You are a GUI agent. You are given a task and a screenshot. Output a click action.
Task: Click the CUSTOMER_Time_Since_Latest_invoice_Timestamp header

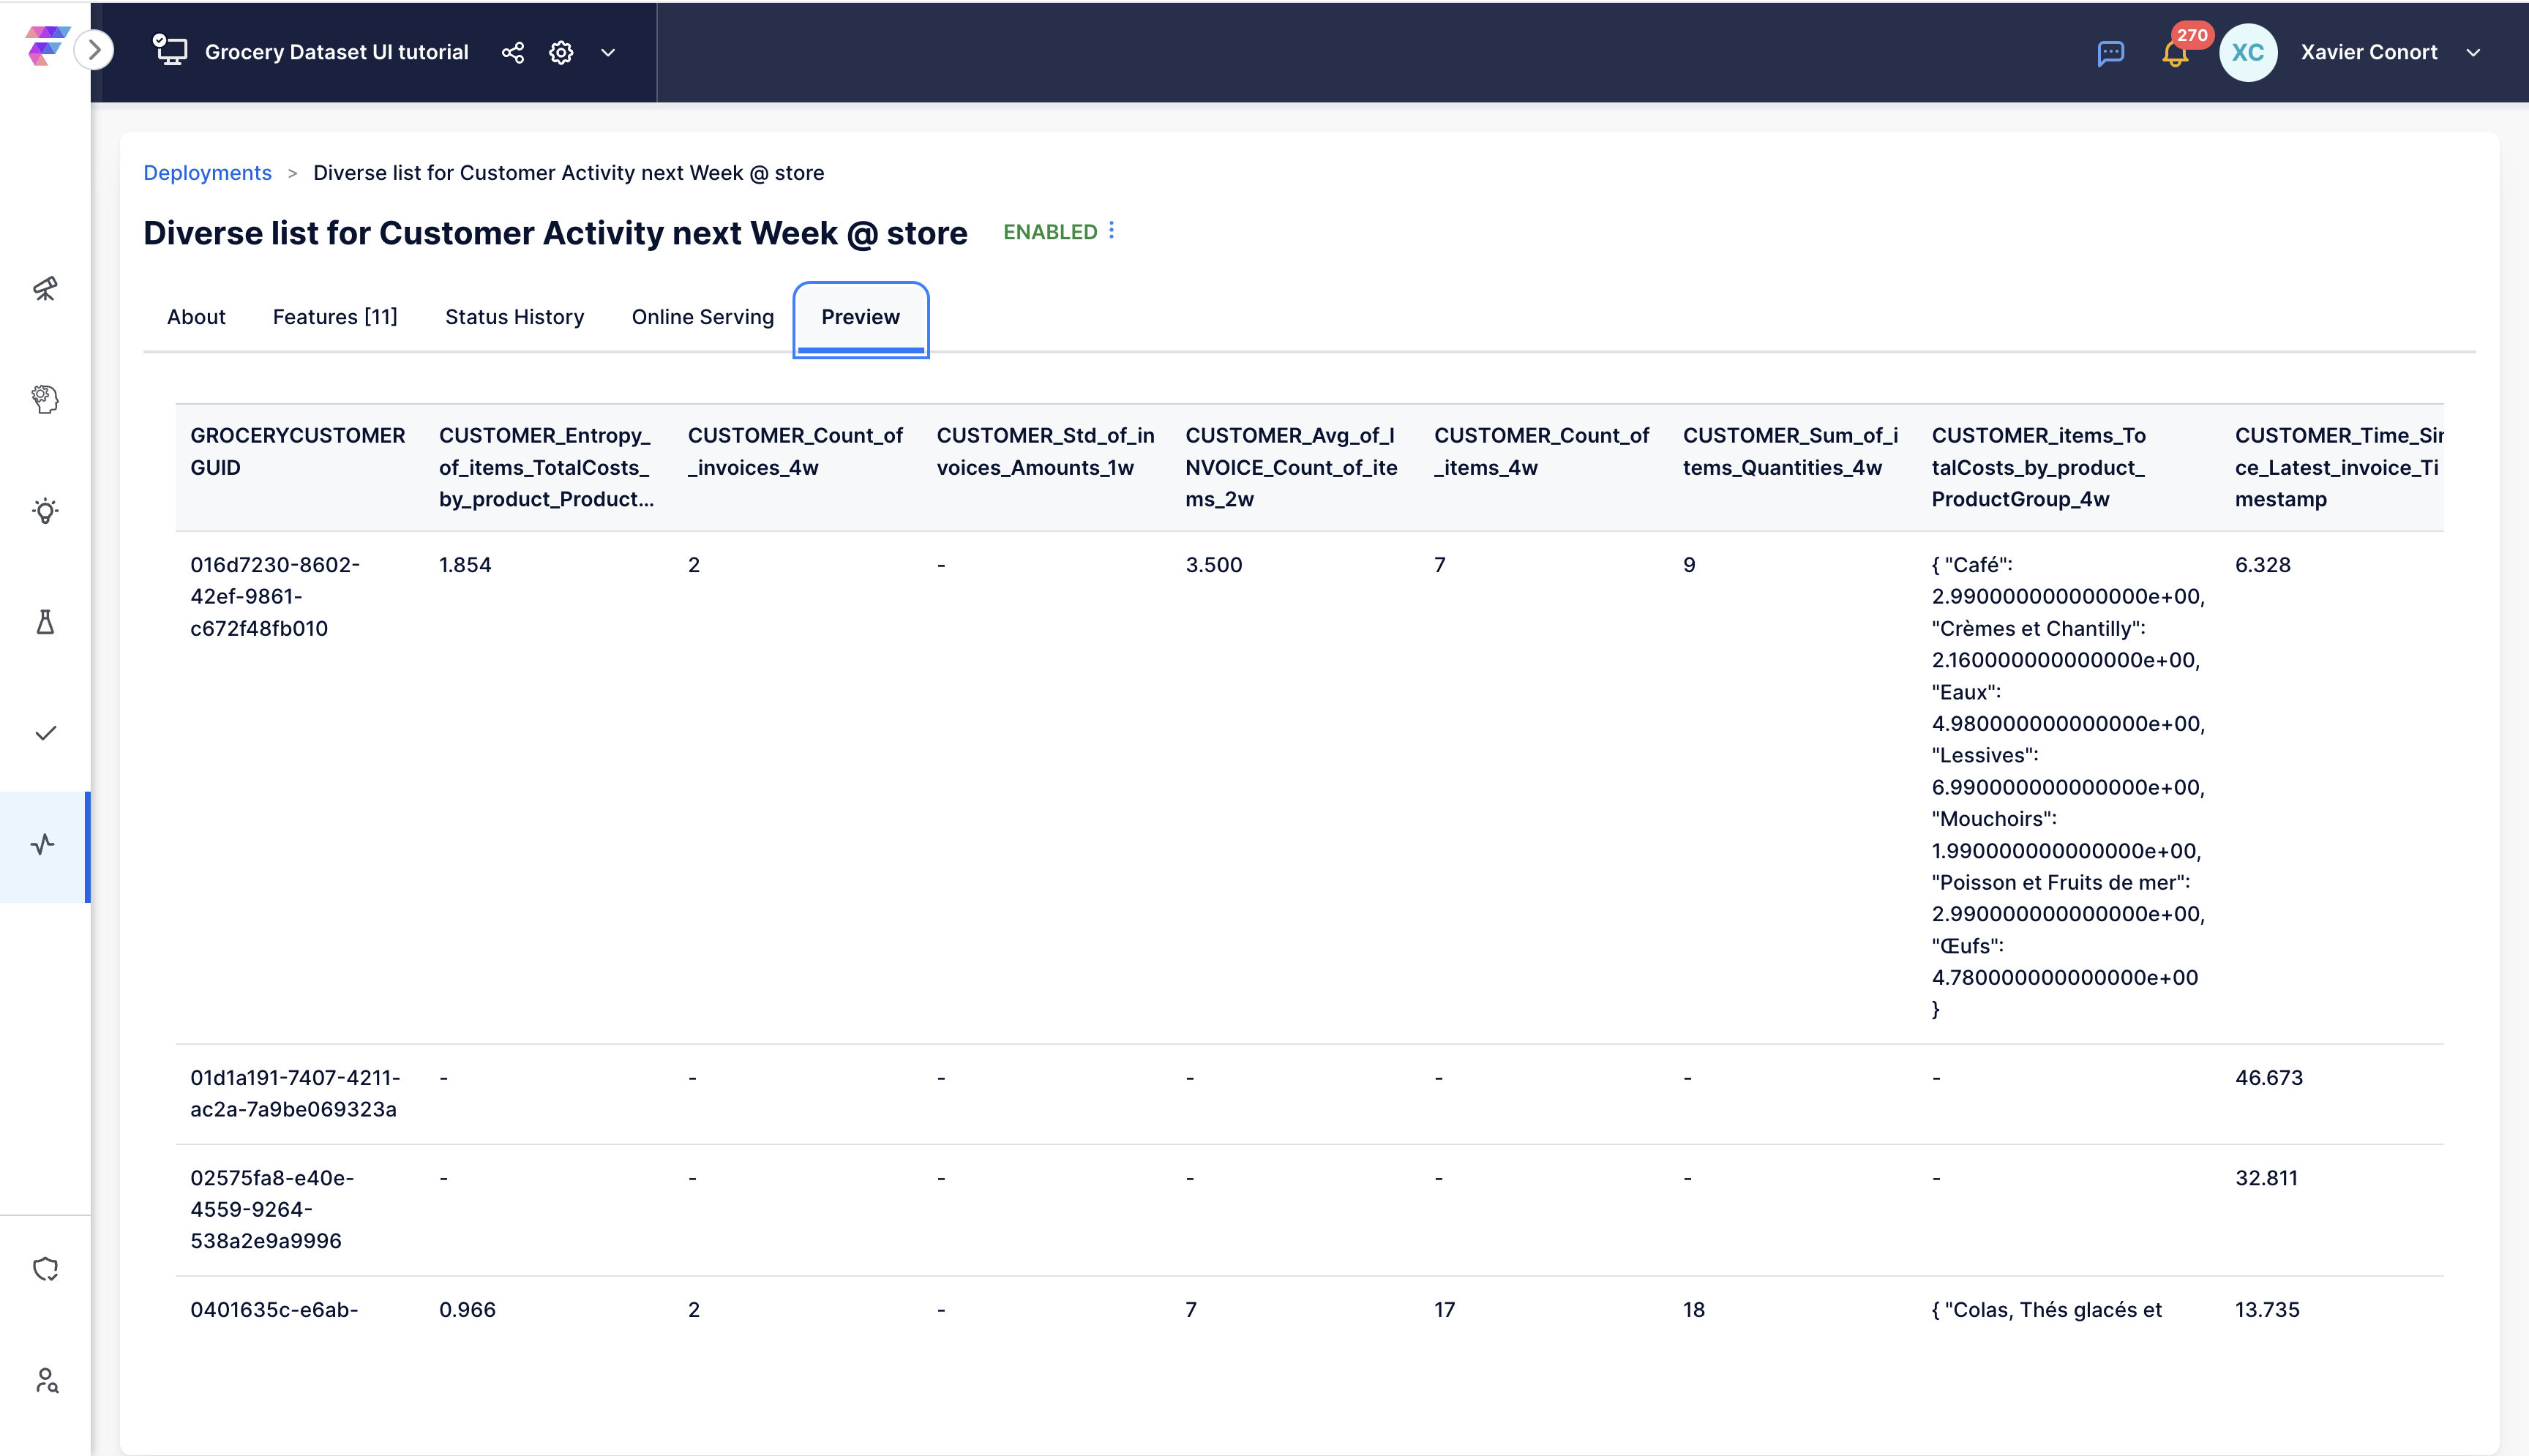click(2338, 467)
